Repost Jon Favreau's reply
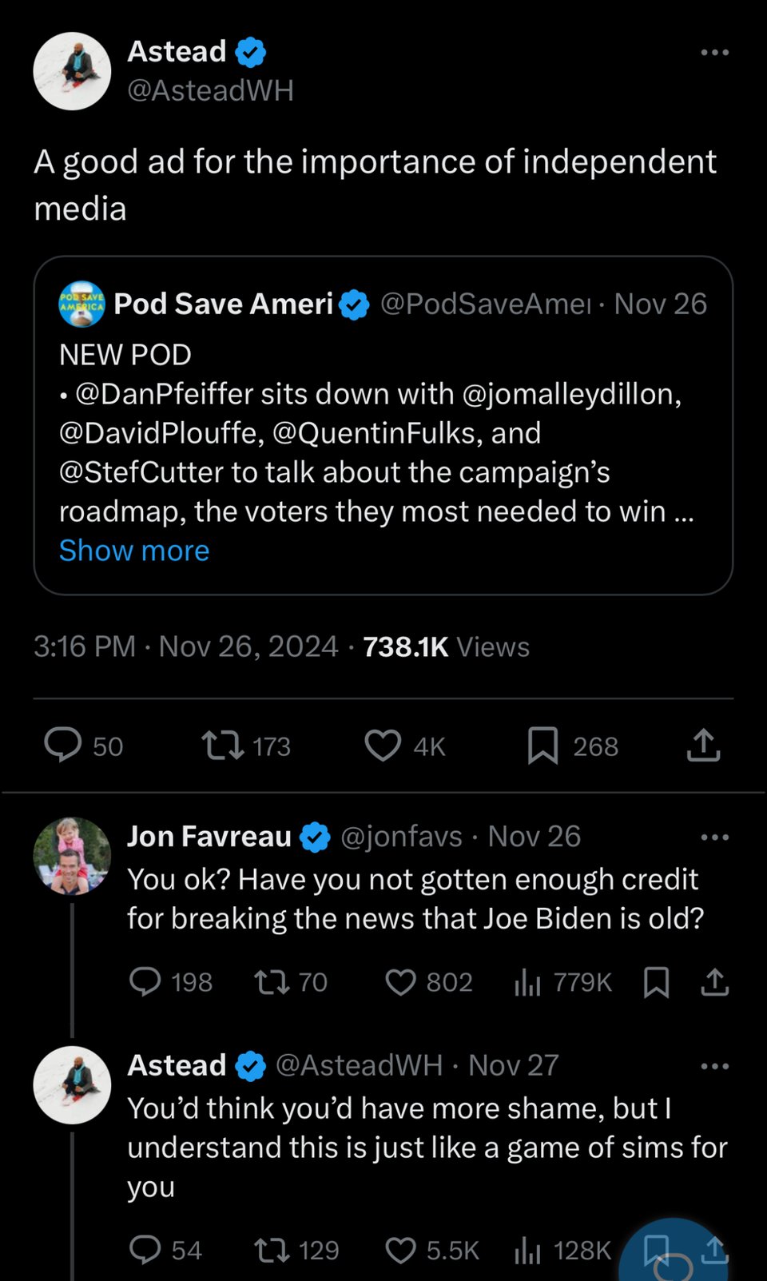 click(x=272, y=981)
